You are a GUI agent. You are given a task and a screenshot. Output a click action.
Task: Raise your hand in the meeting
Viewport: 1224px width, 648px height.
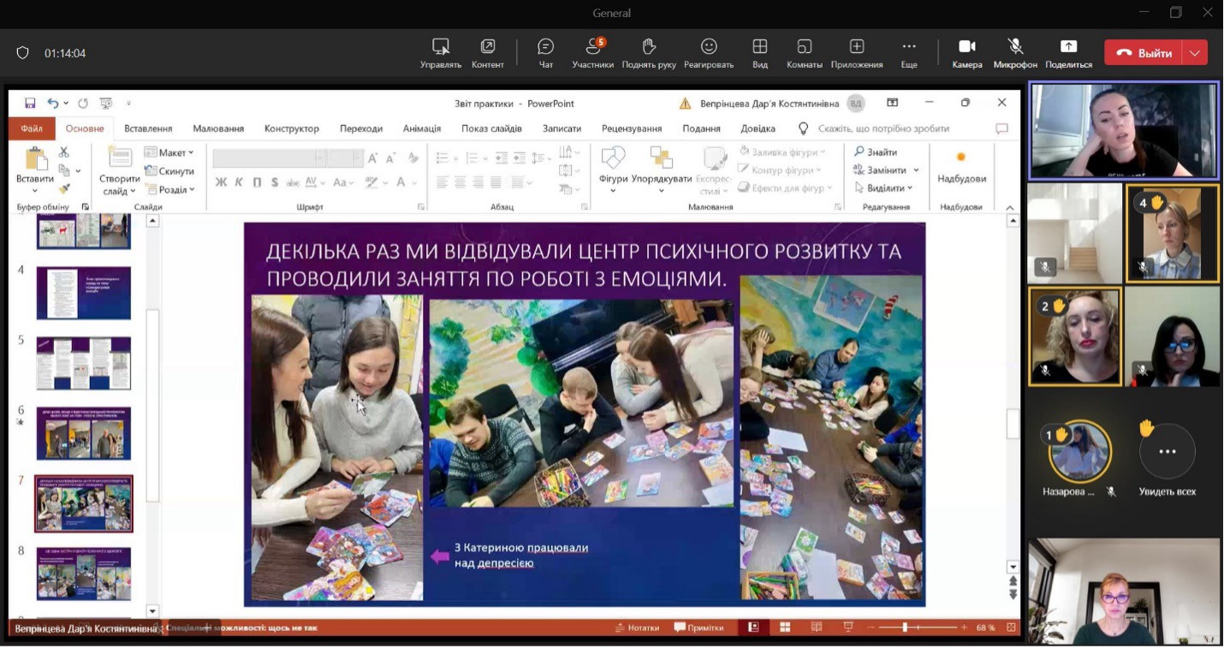tap(649, 52)
